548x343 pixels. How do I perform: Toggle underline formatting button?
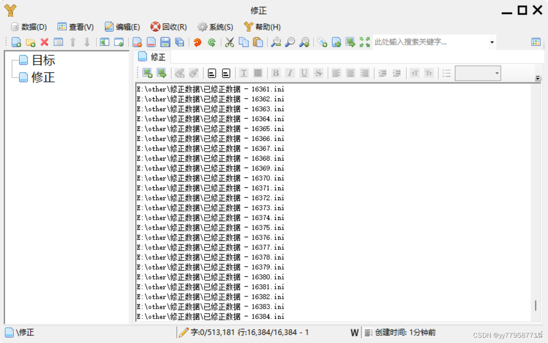304,73
